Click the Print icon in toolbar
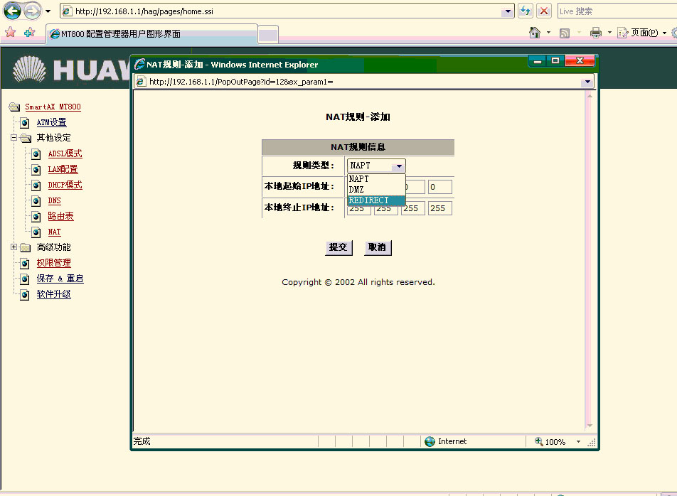This screenshot has width=677, height=496. [x=596, y=33]
